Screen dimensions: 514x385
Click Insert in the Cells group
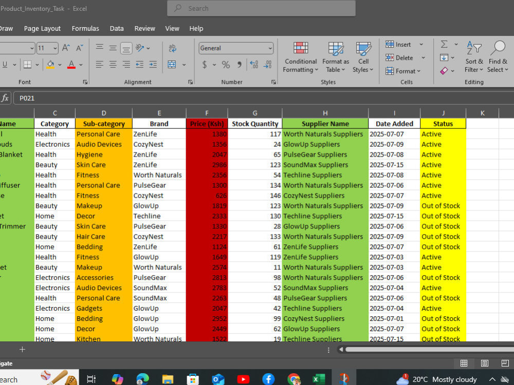pos(398,45)
